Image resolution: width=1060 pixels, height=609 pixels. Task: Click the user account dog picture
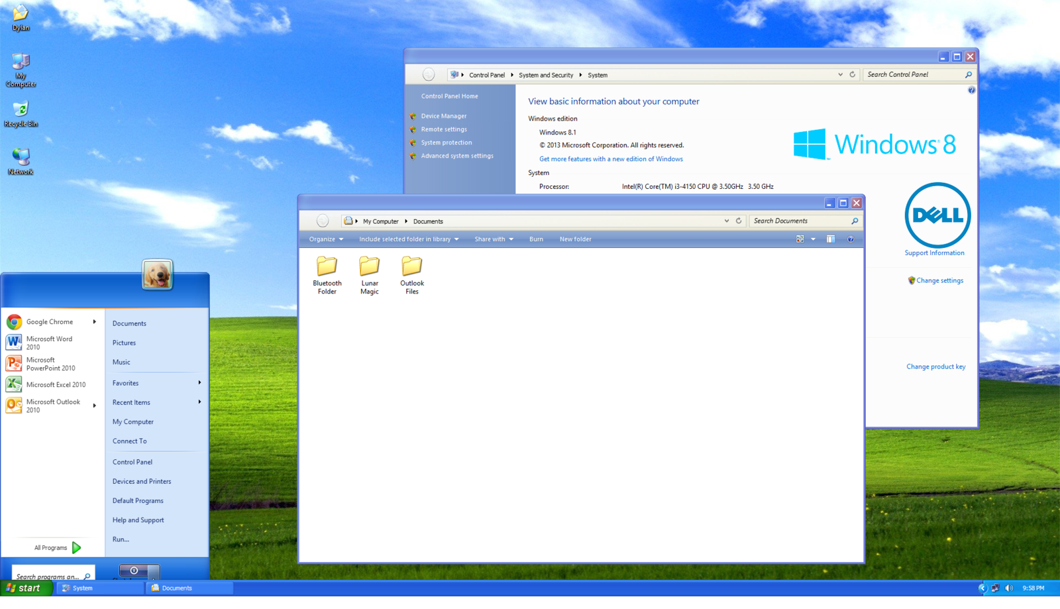click(x=157, y=274)
